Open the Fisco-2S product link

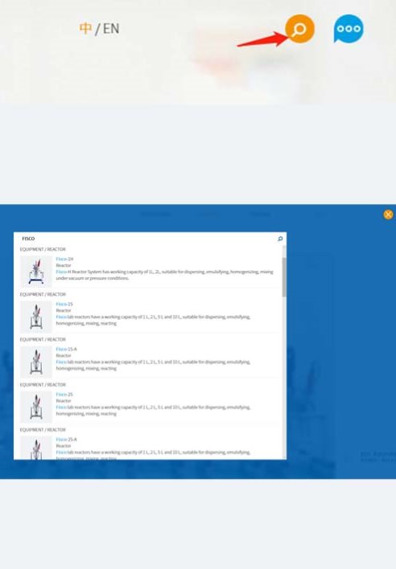pyautogui.click(x=64, y=394)
